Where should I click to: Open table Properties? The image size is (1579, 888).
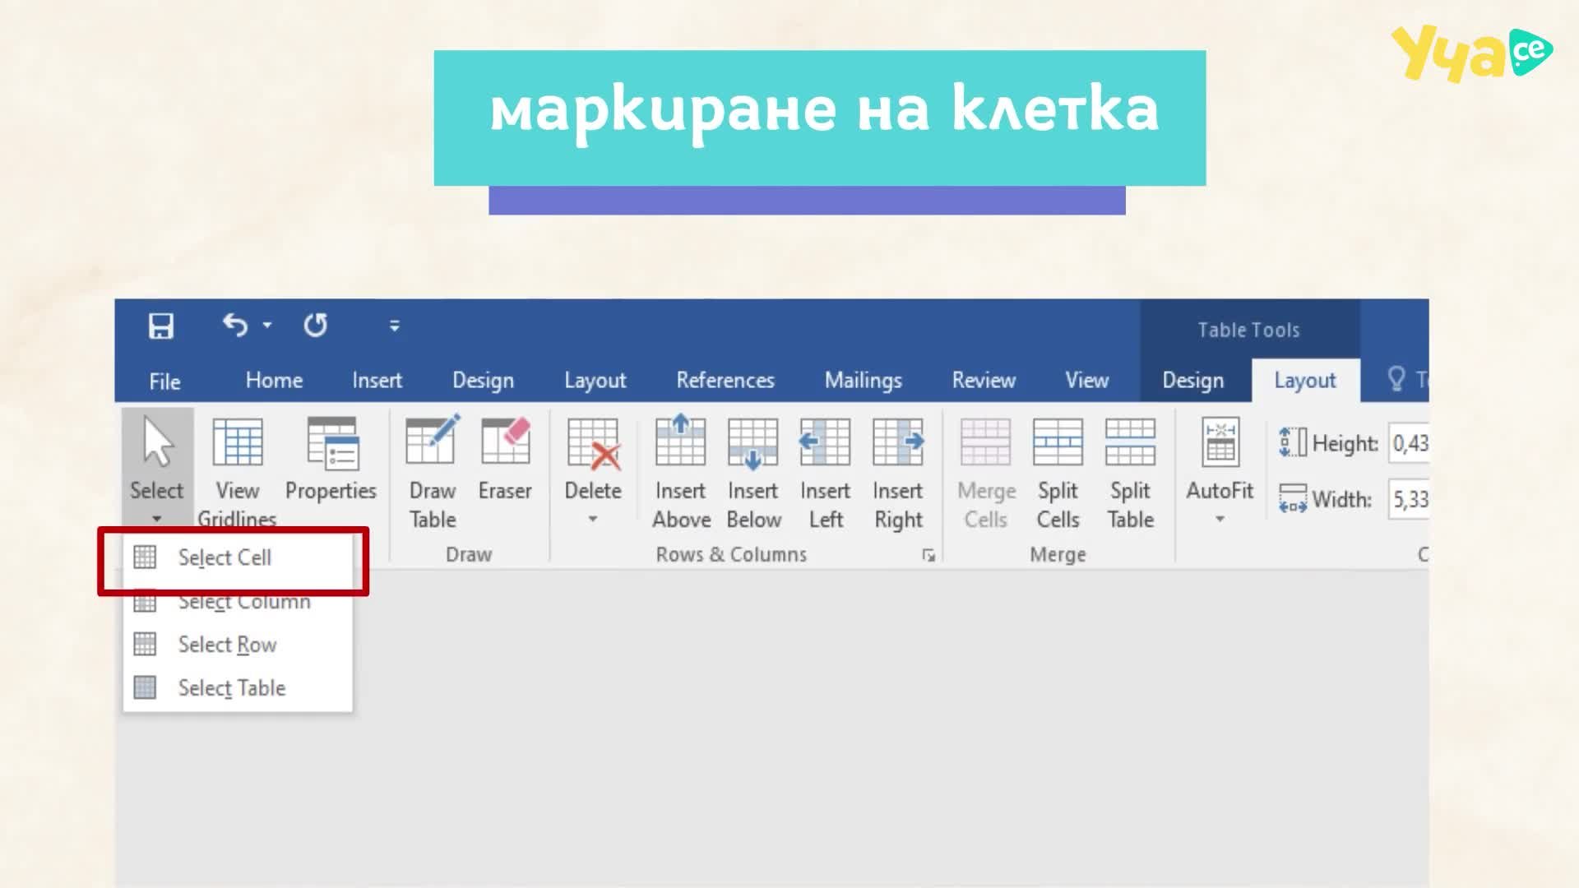click(331, 459)
